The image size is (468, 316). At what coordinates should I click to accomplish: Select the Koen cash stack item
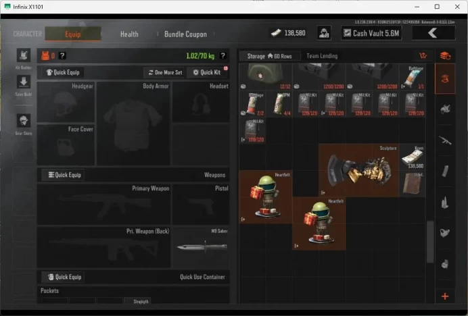[x=412, y=157]
